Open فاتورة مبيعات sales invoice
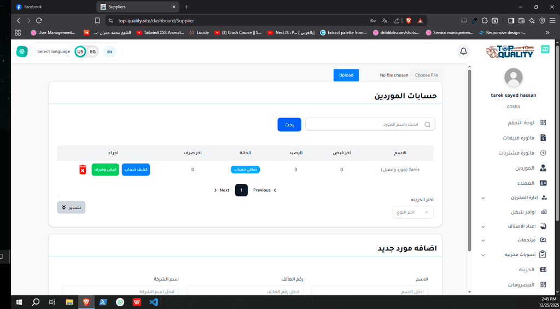Viewport: 560px width, 309px height. coord(524,138)
